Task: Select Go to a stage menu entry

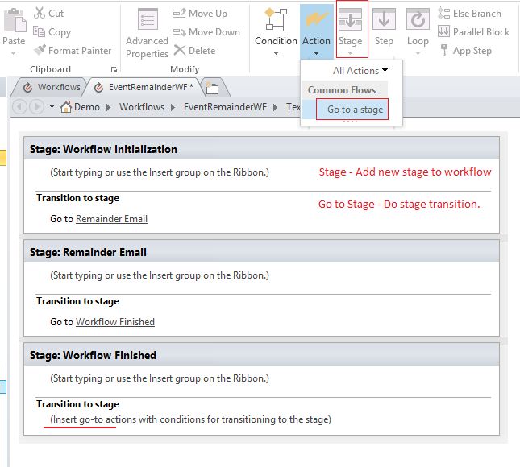Action: 352,110
